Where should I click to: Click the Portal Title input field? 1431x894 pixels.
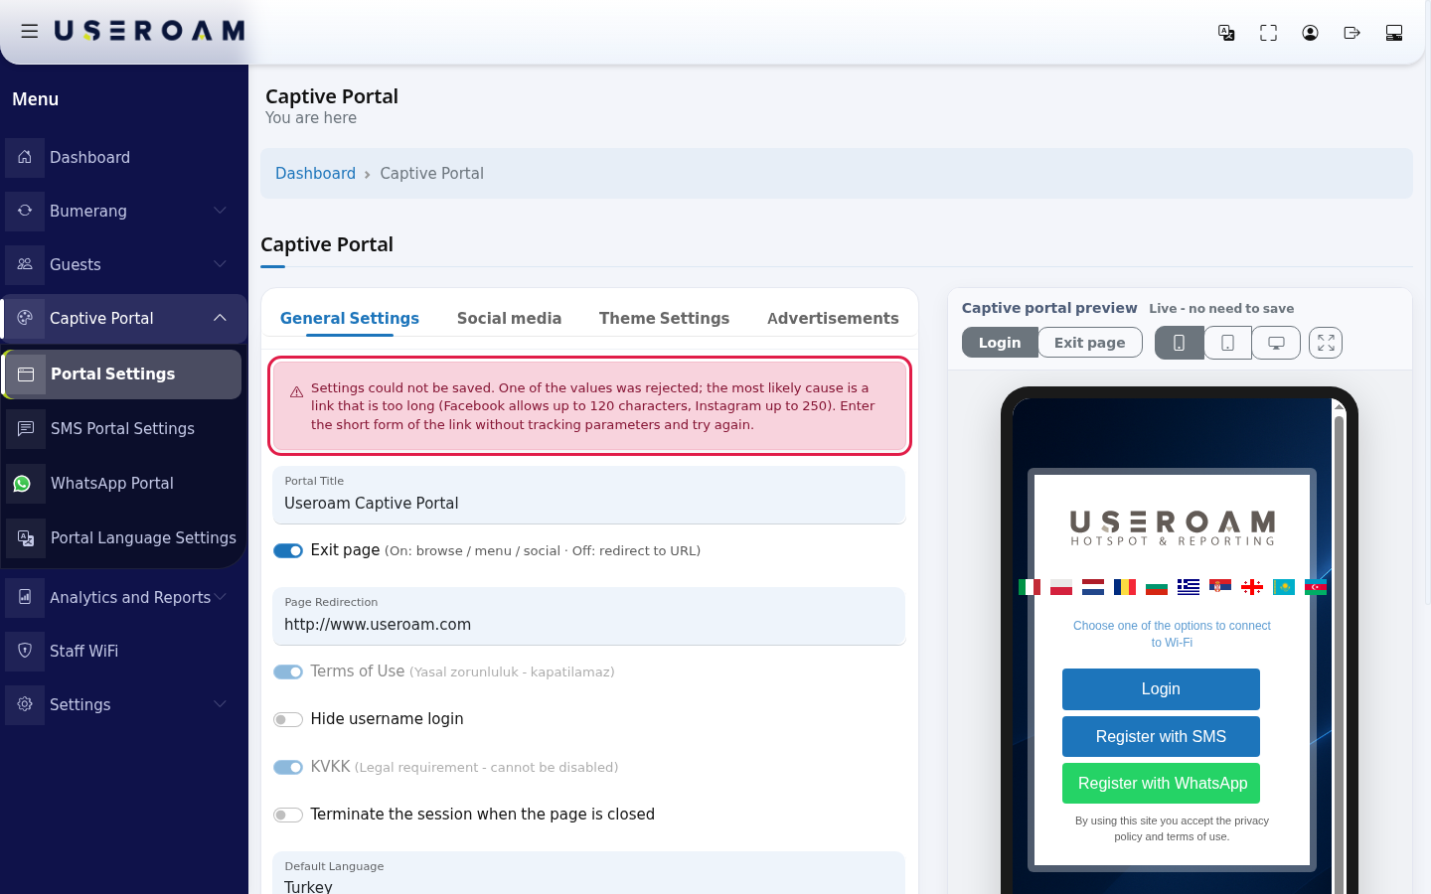(588, 495)
